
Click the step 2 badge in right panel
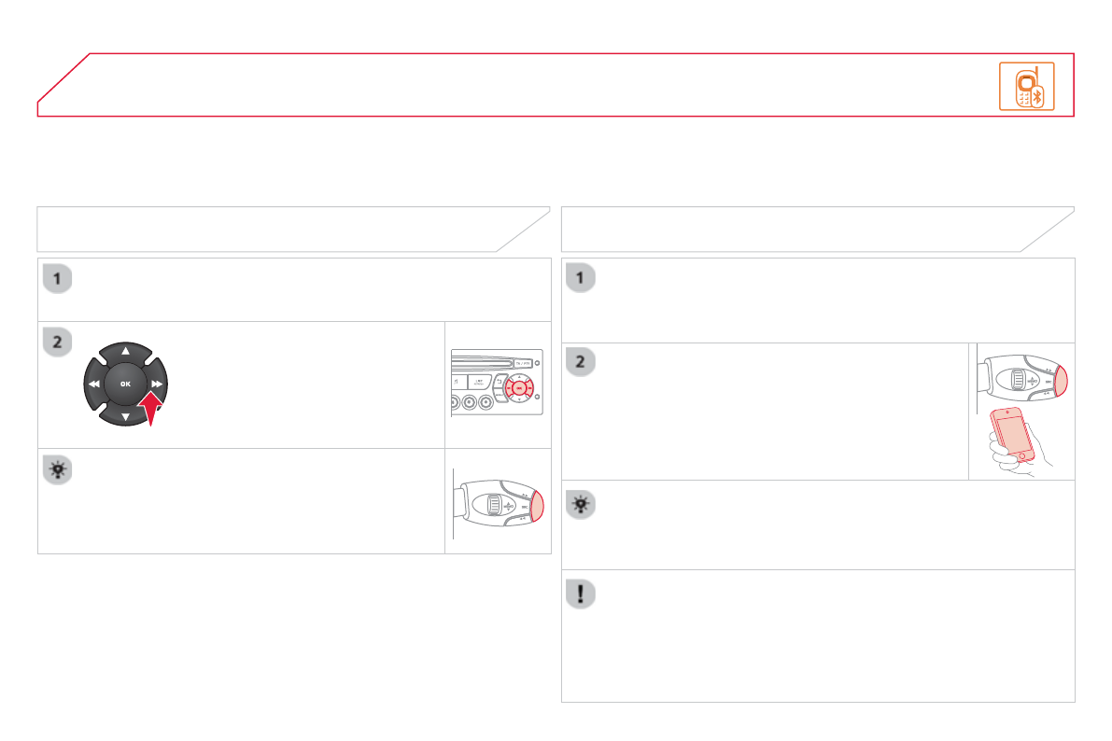583,363
